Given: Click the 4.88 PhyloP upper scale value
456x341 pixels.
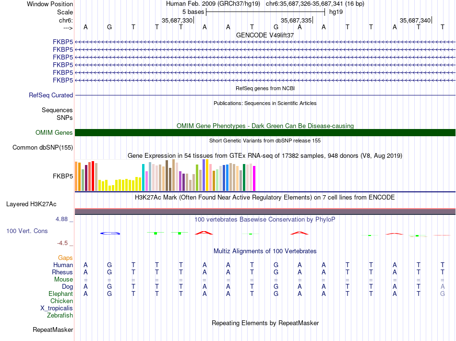Looking at the screenshot, I should [61, 219].
